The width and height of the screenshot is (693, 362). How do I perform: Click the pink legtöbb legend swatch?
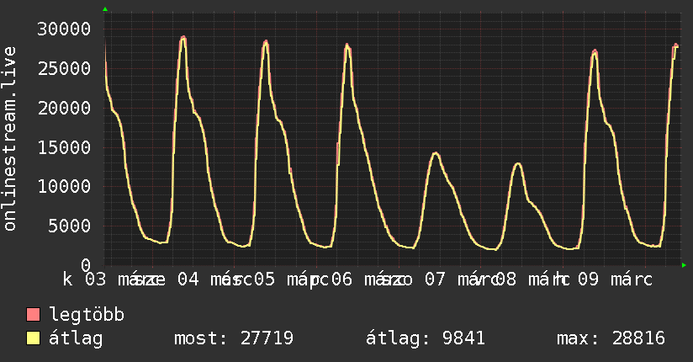tap(33, 314)
